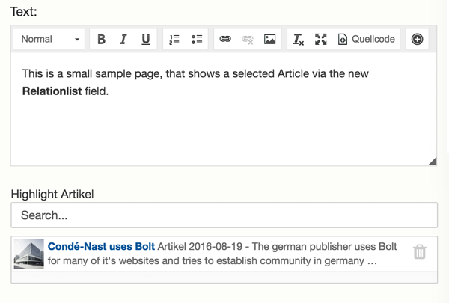Click into the text editing area
Viewport: 449px width, 303px height.
[x=224, y=108]
